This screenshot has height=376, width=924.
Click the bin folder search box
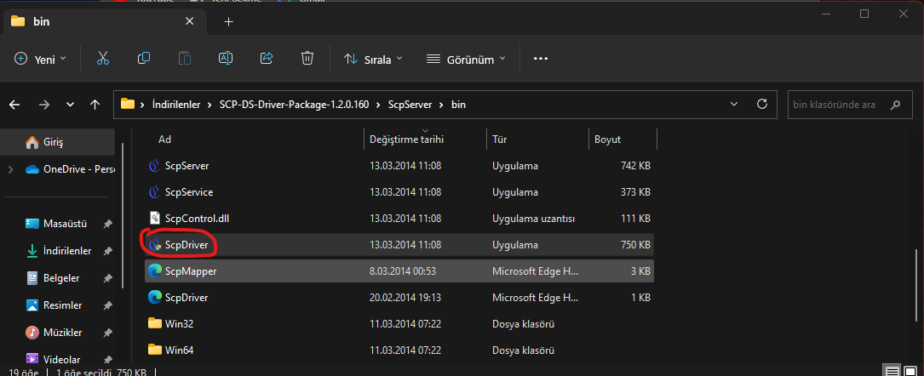839,105
